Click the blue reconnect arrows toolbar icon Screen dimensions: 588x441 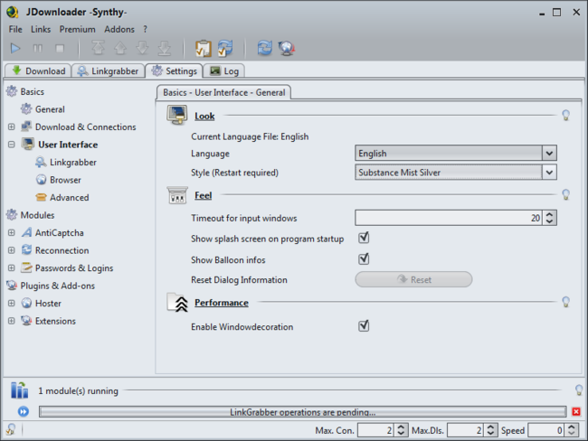click(264, 48)
